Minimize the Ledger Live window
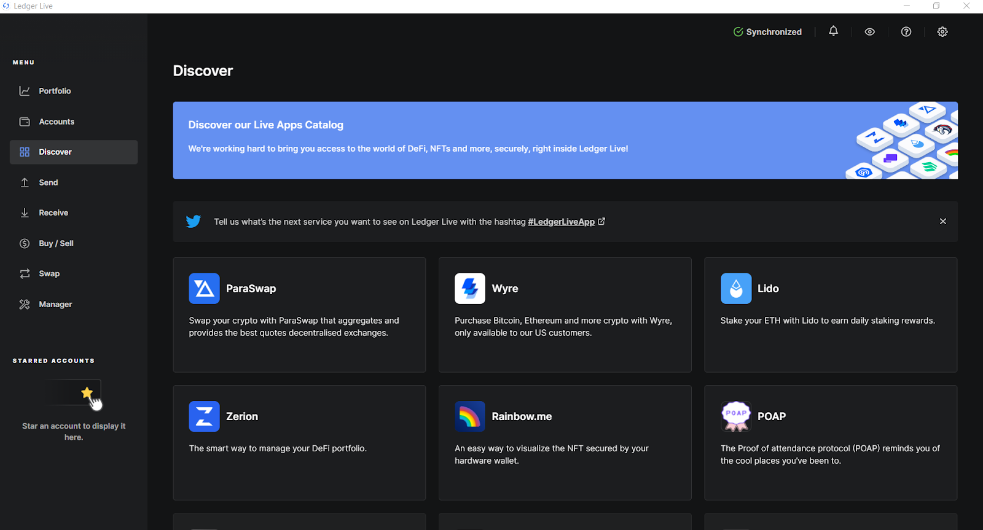The image size is (983, 530). (x=906, y=6)
